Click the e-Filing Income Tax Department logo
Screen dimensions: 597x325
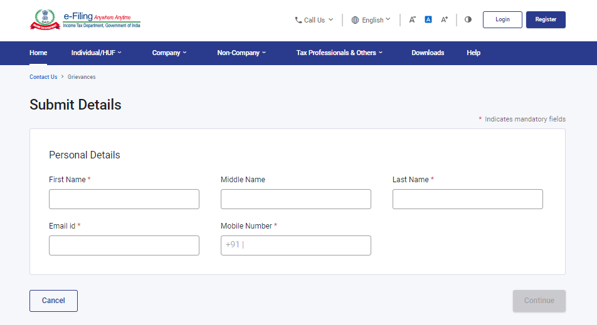85,19
